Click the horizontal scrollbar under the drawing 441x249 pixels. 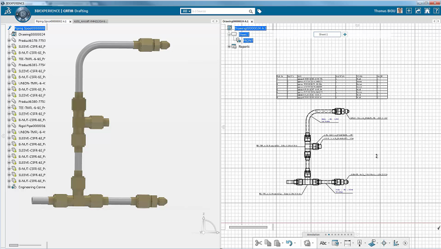[248, 228]
